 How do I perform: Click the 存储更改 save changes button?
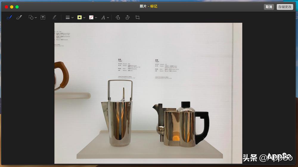coord(285,7)
